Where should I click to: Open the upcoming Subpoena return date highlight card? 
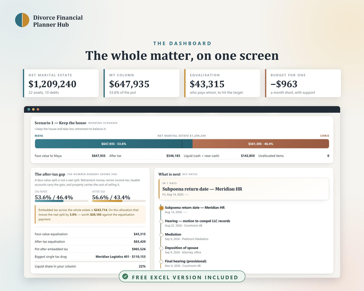click(244, 189)
